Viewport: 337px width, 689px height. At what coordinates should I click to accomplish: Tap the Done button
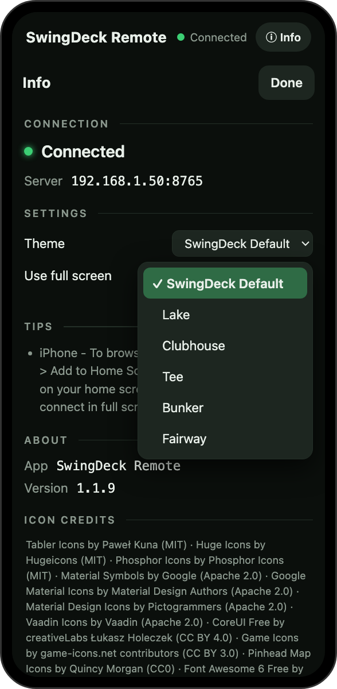point(287,83)
